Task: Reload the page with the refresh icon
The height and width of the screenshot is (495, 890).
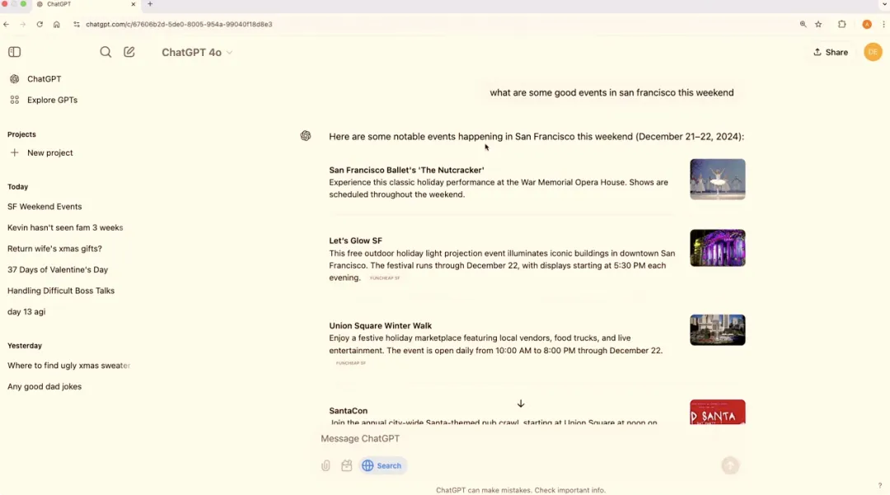Action: (x=40, y=25)
